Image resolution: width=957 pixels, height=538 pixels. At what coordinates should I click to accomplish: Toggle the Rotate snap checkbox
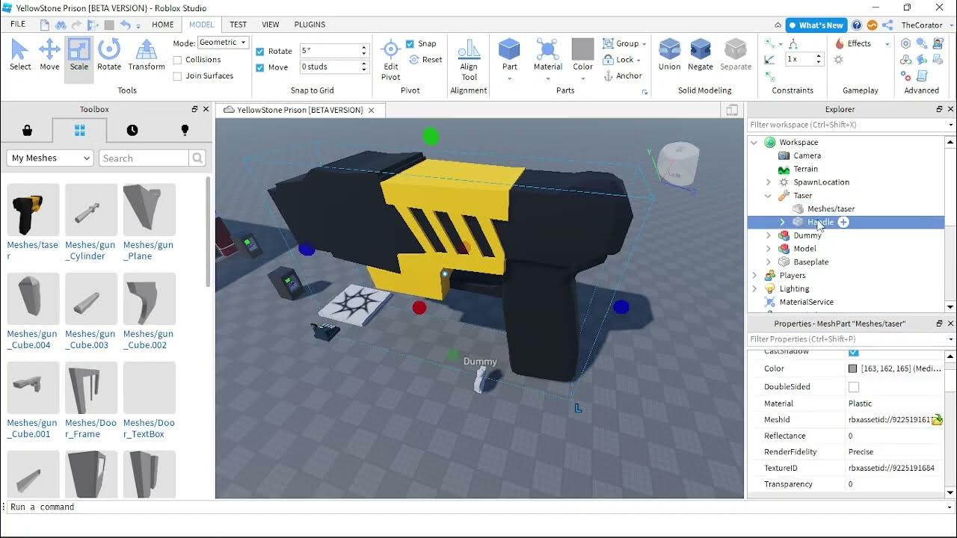[x=260, y=52]
